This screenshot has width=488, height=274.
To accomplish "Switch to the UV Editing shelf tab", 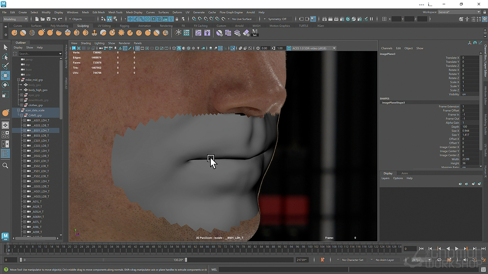I will [104, 26].
